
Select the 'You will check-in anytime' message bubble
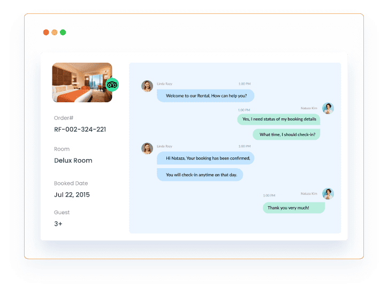point(200,175)
